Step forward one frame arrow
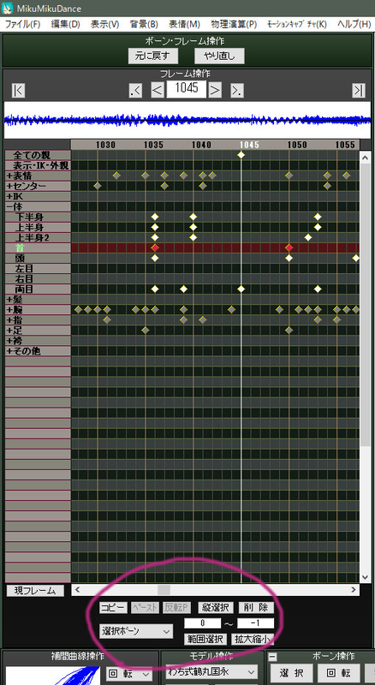 click(215, 91)
